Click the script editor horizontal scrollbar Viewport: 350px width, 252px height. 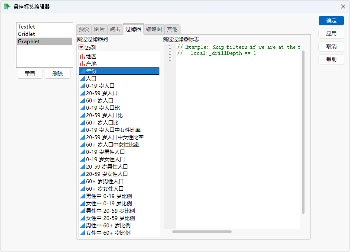tap(202, 232)
